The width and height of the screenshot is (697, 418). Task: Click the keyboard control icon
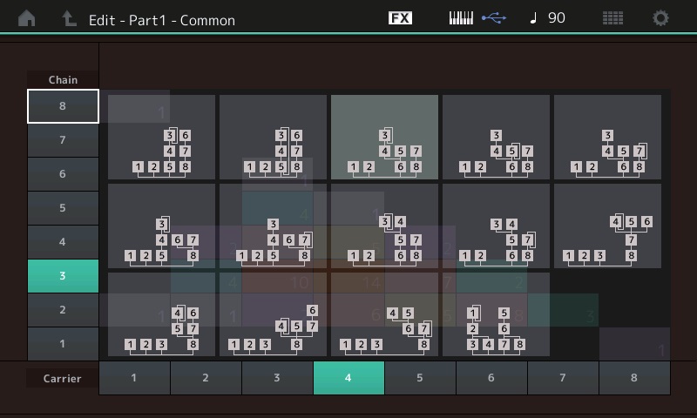461,18
